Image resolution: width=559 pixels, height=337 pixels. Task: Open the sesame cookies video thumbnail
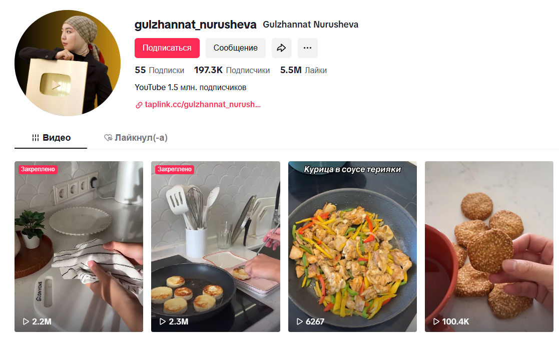tap(489, 246)
